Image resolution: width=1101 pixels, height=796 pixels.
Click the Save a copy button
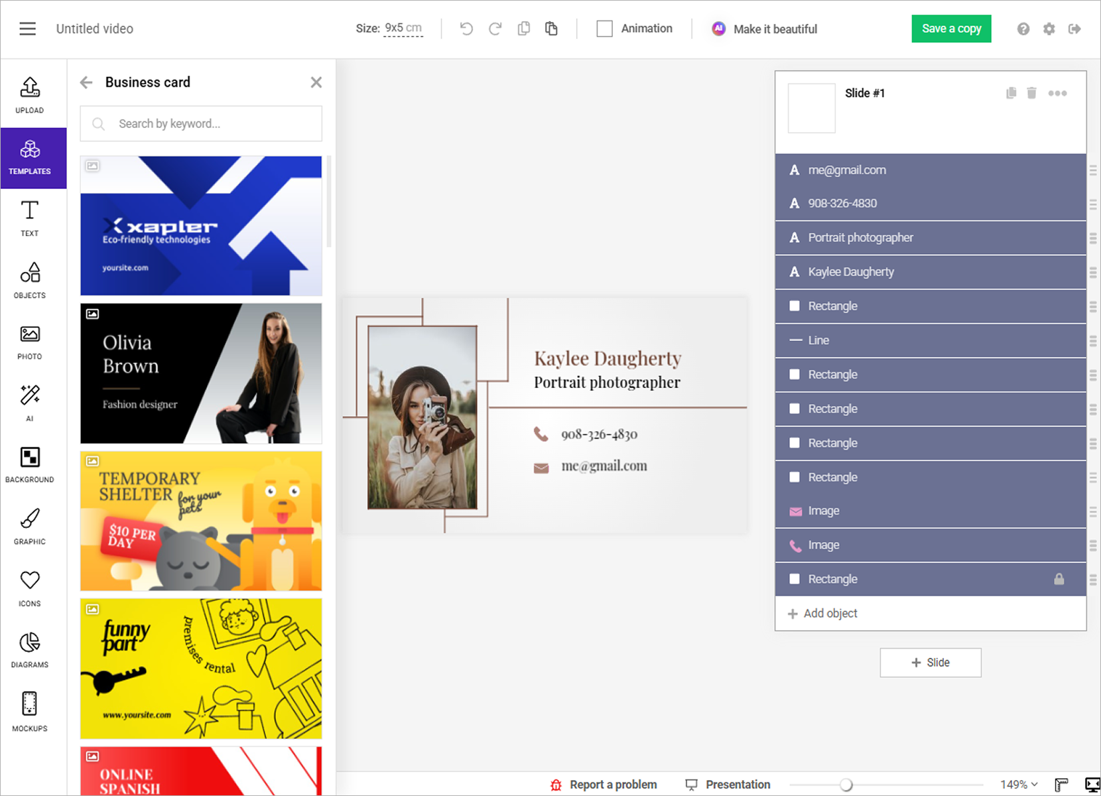coord(951,29)
